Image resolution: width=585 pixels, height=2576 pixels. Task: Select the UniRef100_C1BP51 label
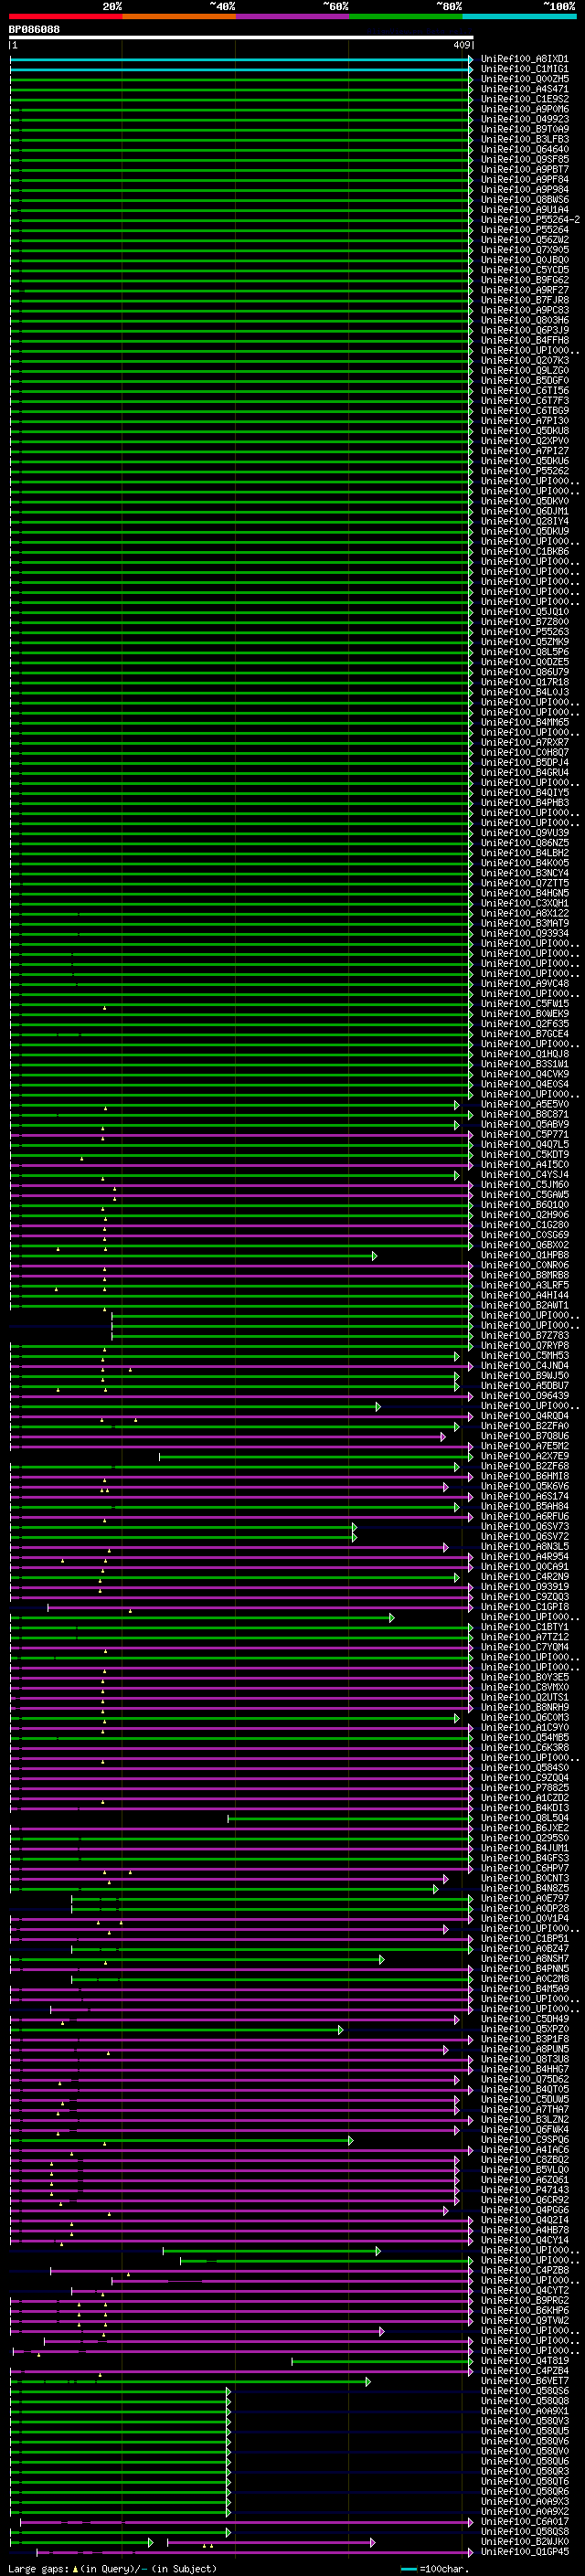pos(525,1939)
